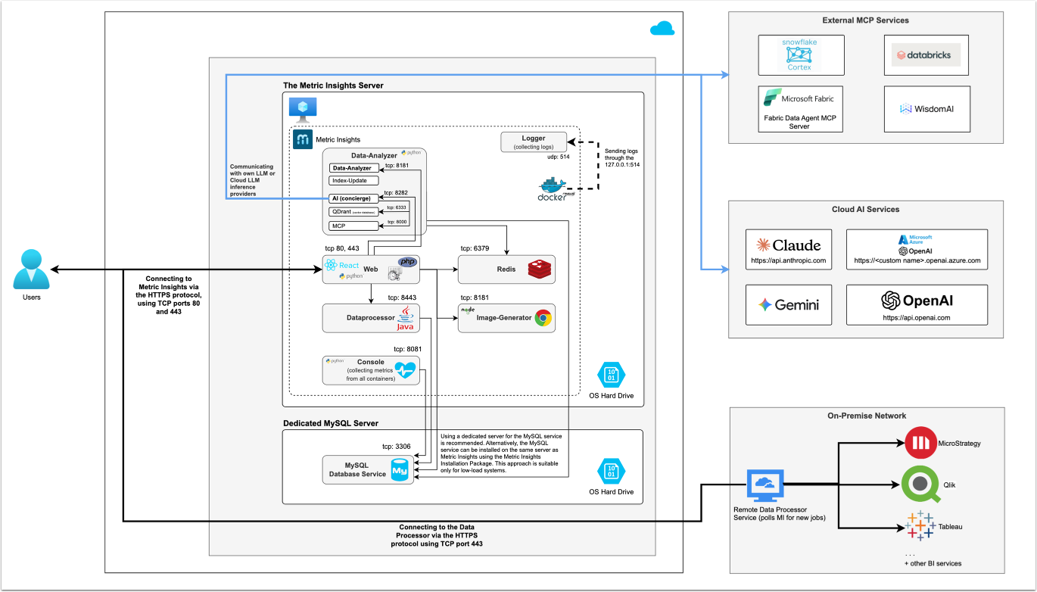Click the Tableau cross-pattern icon
The image size is (1037, 592).
point(920,525)
